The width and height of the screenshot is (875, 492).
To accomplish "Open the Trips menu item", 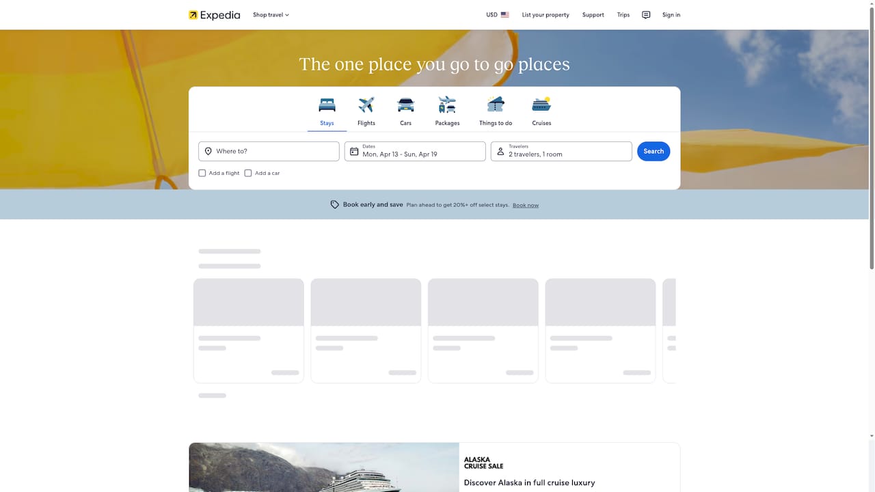I will (623, 14).
